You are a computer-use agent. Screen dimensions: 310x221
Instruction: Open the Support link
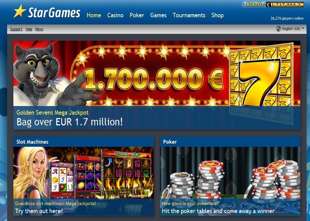coord(16,29)
